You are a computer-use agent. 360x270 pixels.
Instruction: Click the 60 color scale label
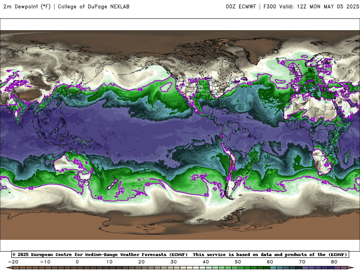270,262
